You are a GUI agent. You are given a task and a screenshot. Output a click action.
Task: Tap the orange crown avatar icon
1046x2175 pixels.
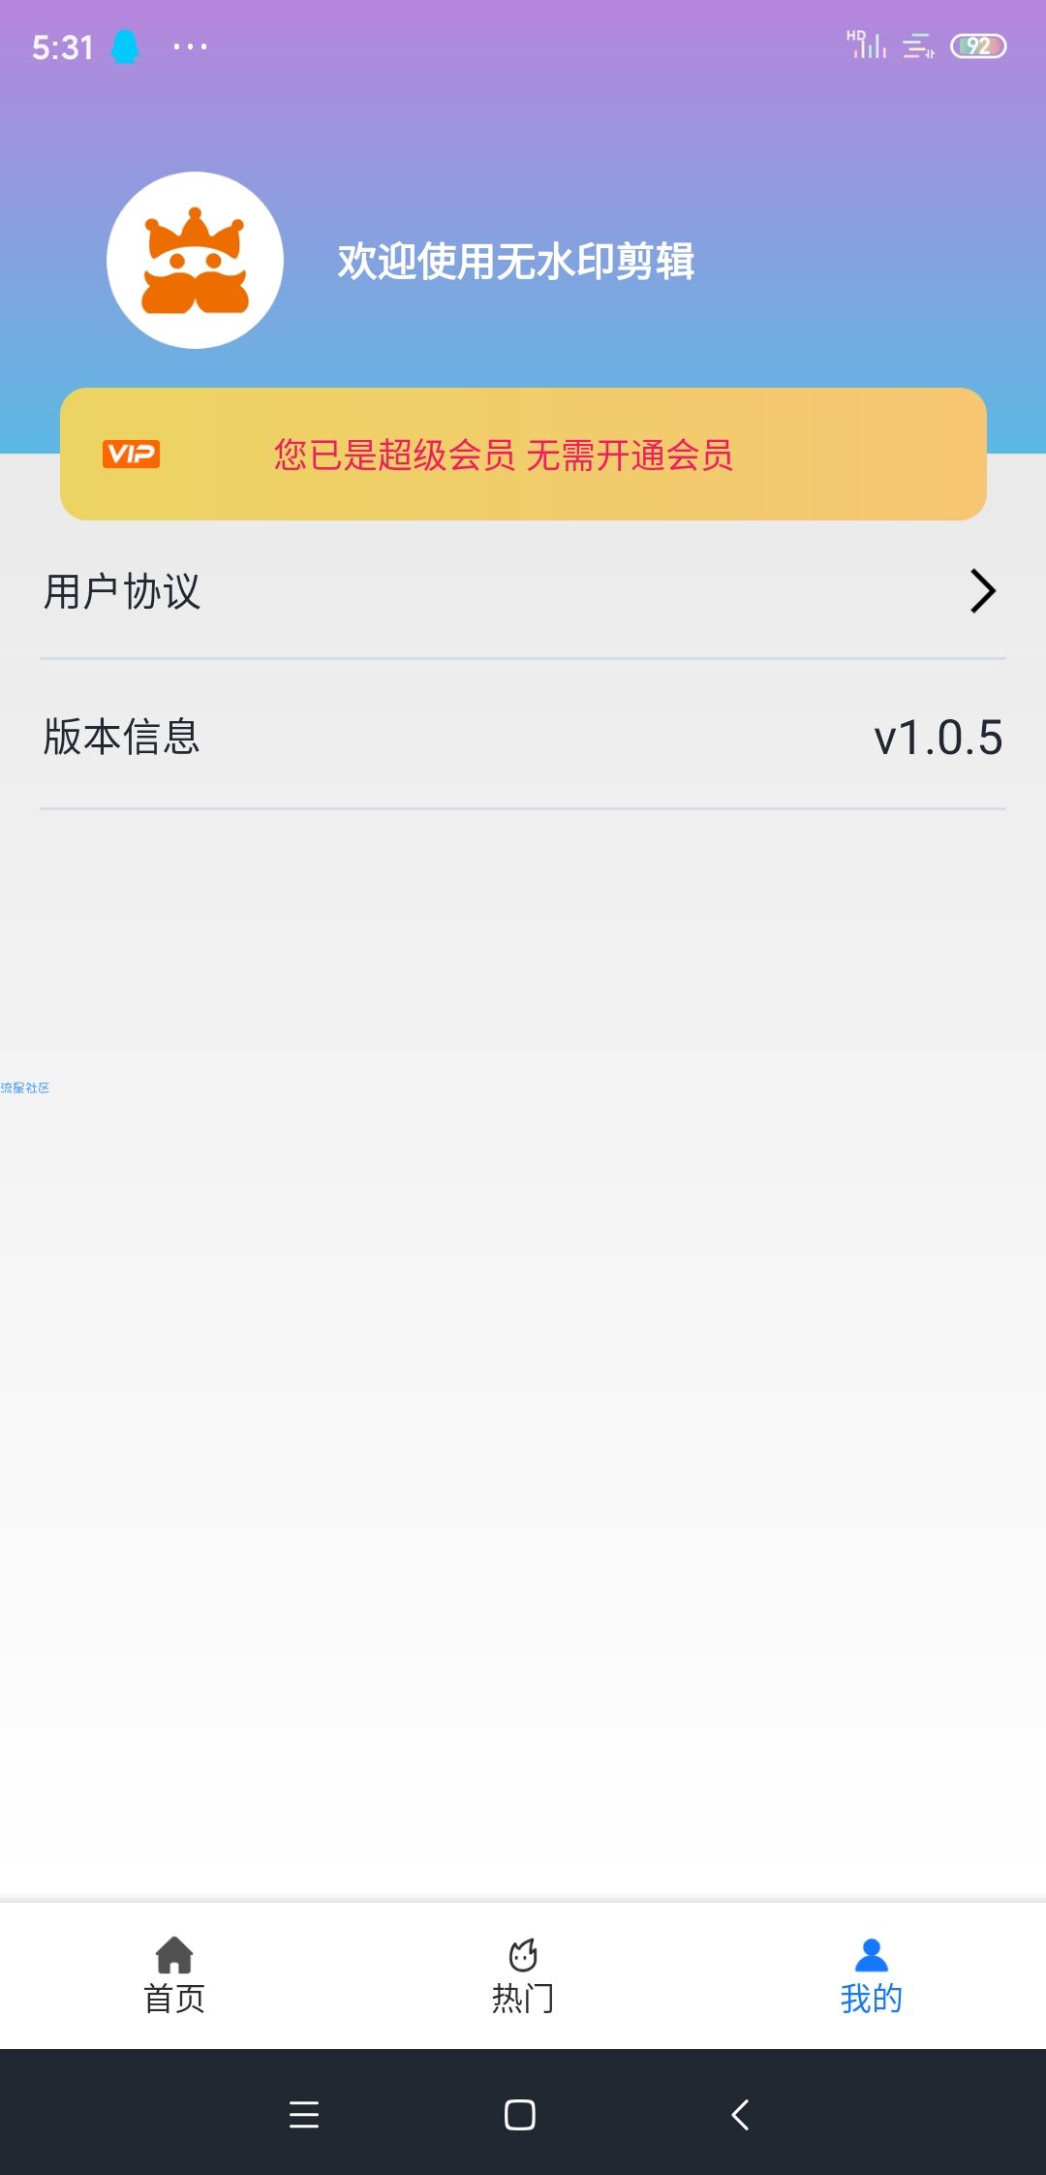click(195, 260)
